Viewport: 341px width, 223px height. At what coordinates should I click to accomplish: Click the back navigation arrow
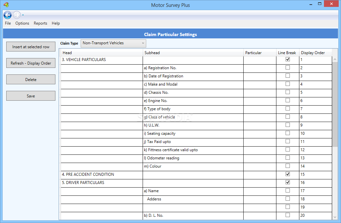pos(8,15)
